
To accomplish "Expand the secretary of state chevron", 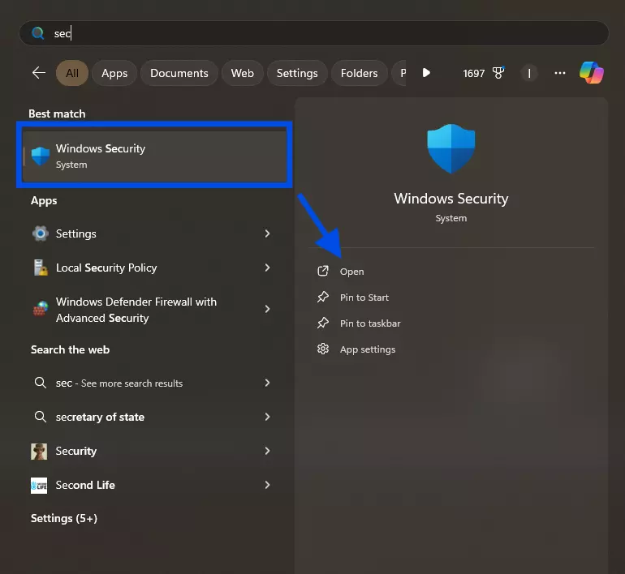I will pos(267,418).
